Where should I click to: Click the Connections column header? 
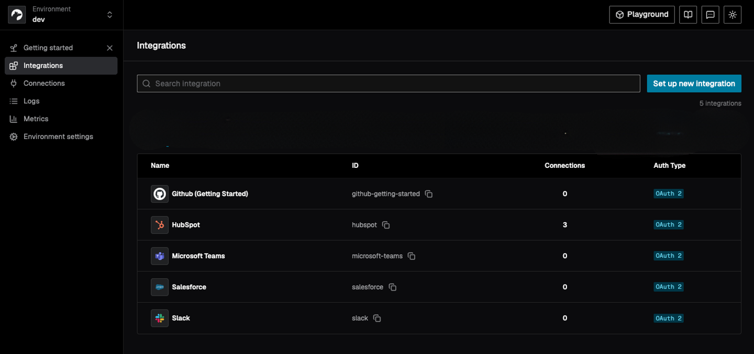click(x=564, y=166)
